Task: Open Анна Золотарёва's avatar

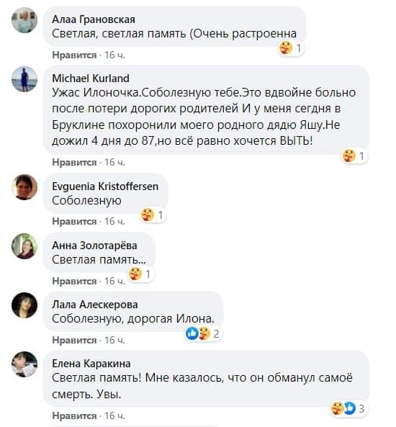Action: (24, 246)
